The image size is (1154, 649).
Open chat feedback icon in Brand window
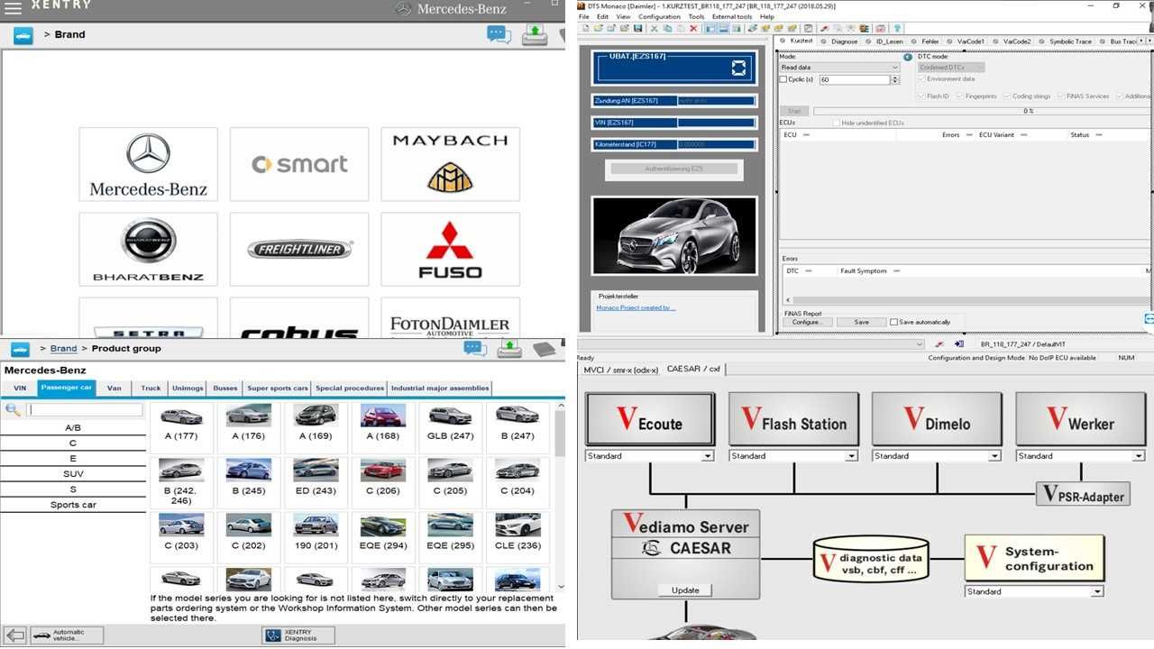[x=499, y=34]
